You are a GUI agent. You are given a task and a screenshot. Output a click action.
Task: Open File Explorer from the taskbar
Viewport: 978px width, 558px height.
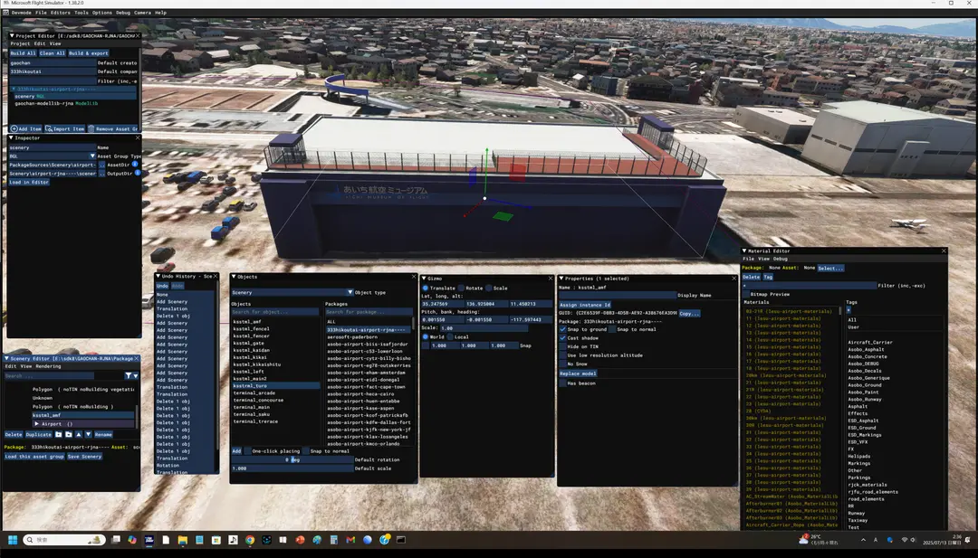point(182,540)
